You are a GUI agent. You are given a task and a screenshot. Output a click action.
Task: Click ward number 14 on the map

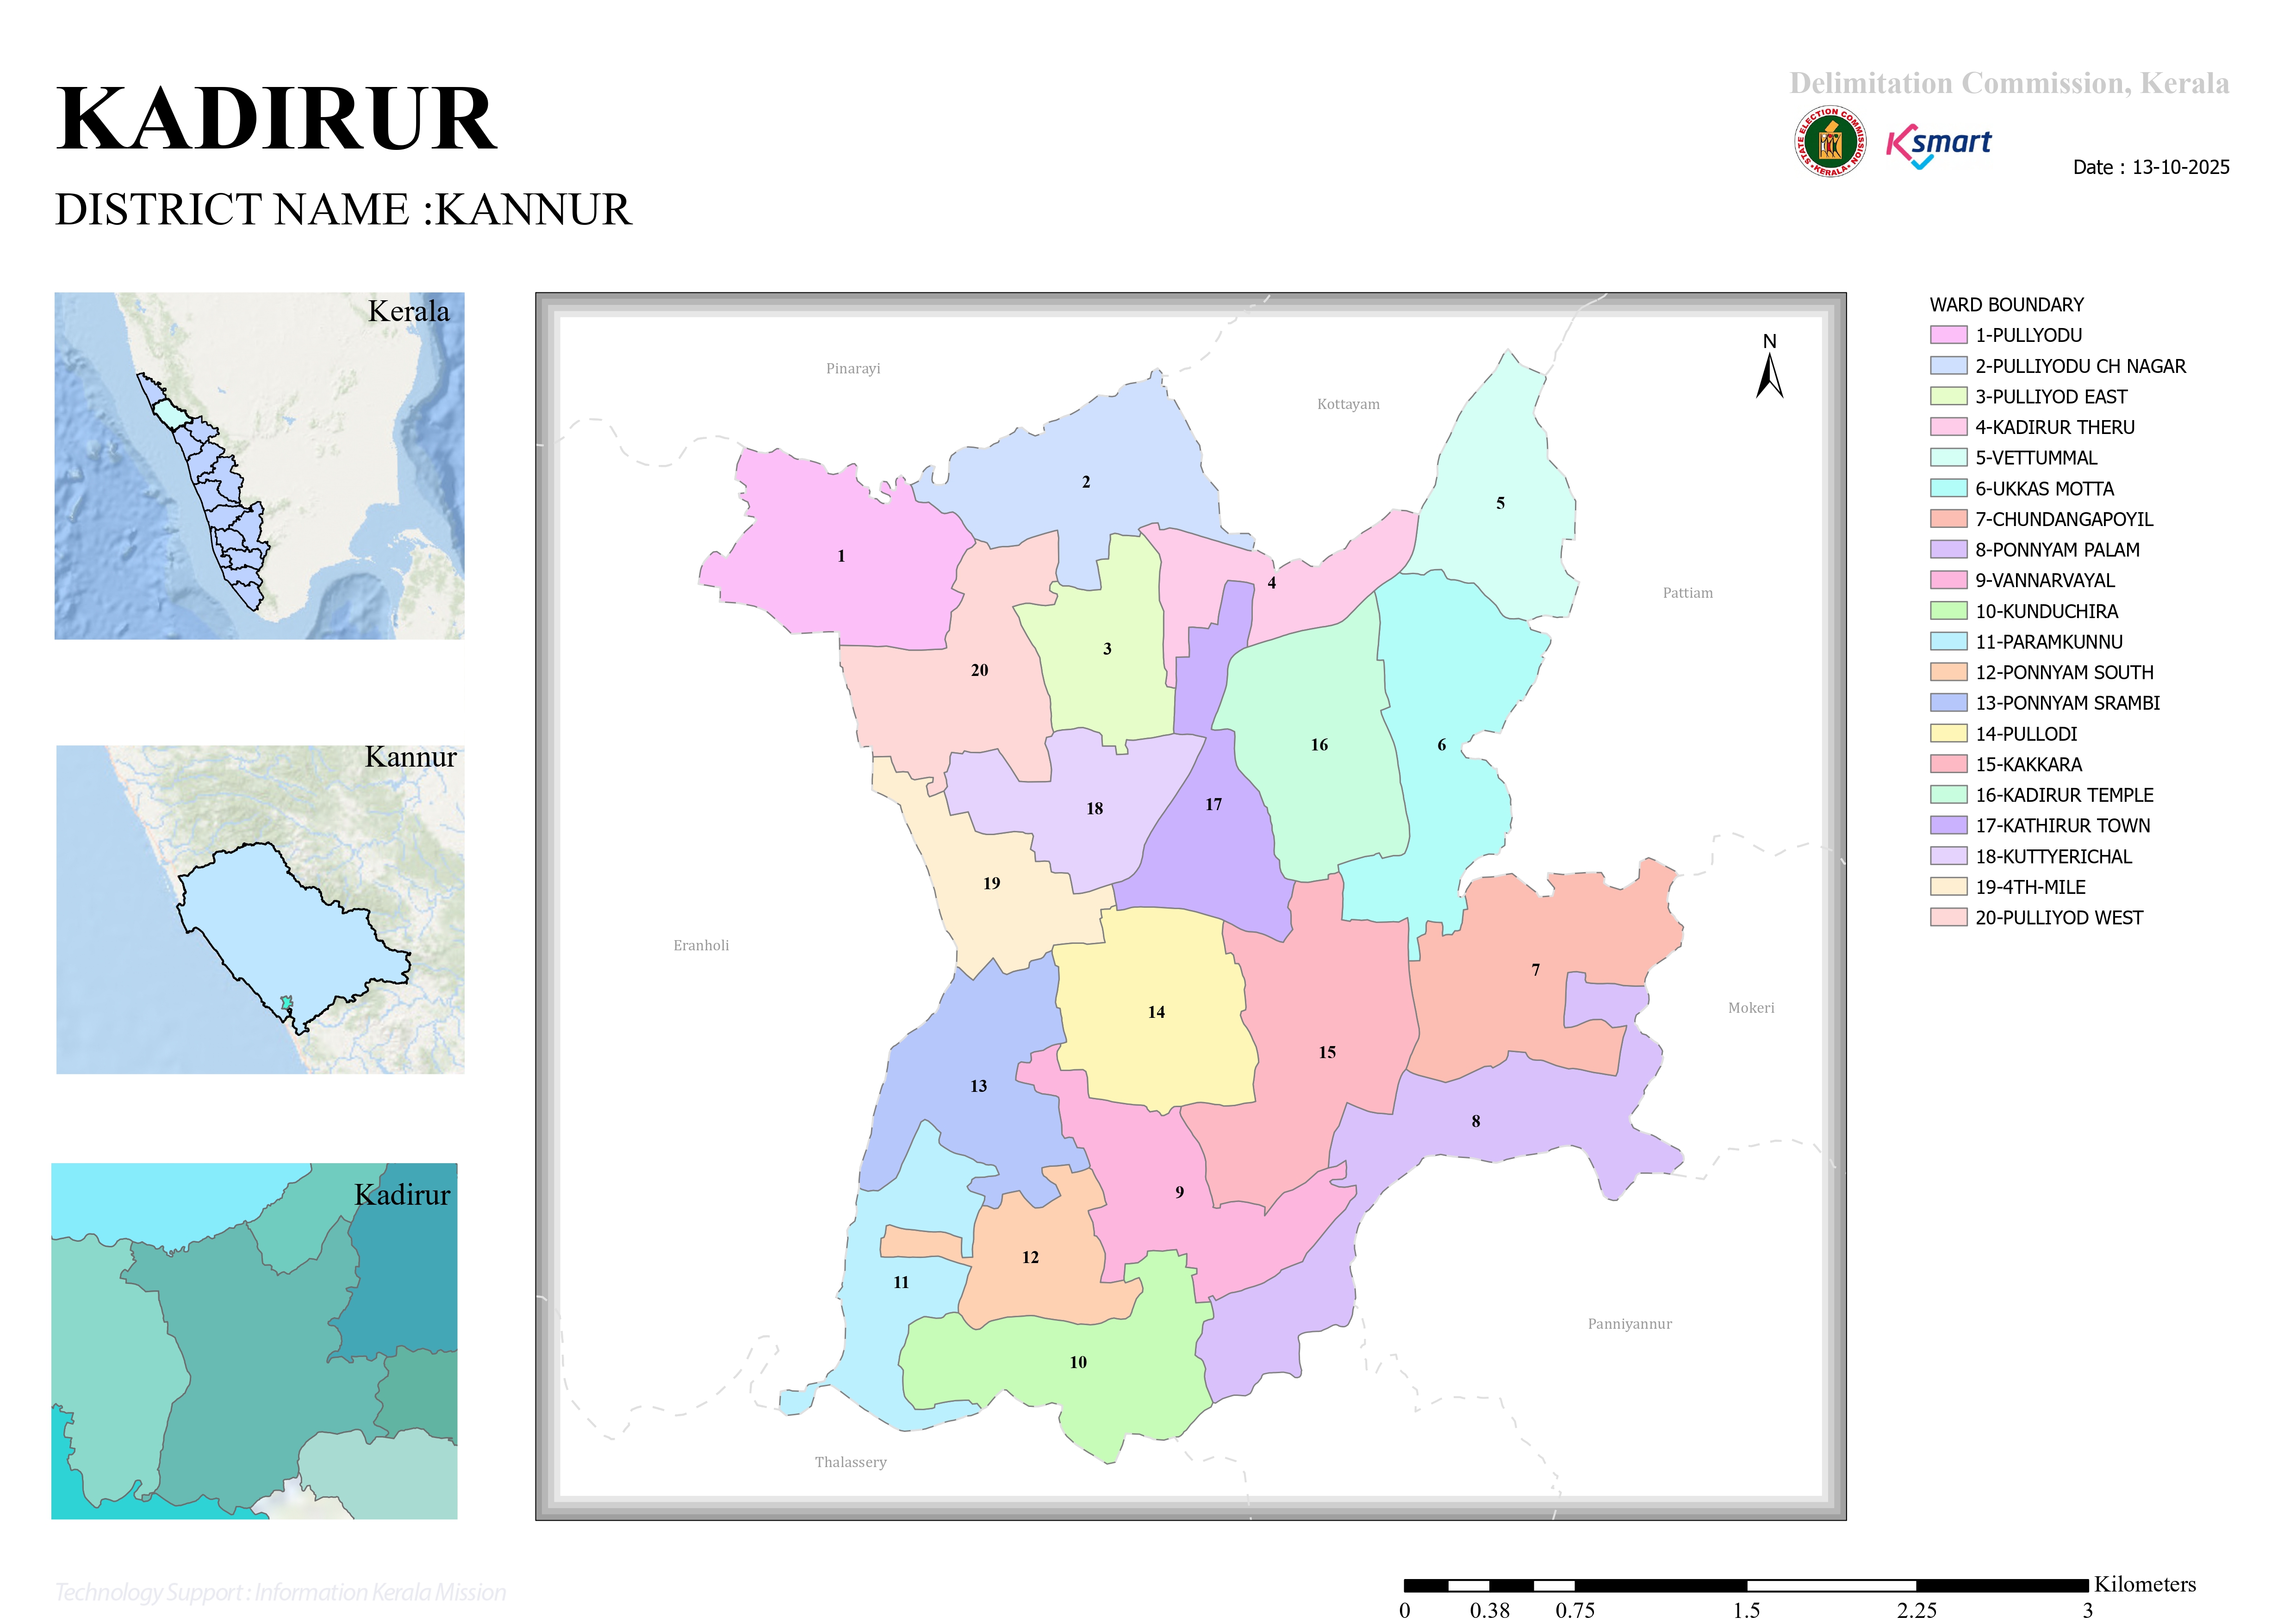point(1156,1012)
